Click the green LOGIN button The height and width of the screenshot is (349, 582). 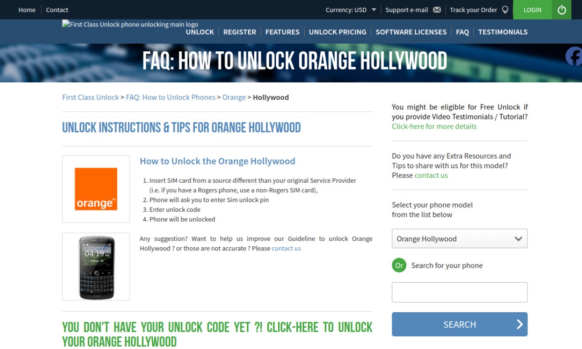(532, 10)
